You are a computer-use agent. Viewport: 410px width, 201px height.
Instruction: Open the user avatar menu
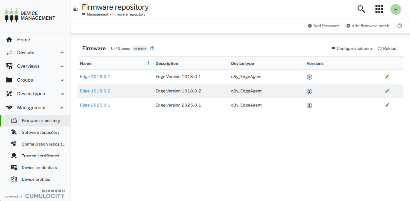pos(396,9)
